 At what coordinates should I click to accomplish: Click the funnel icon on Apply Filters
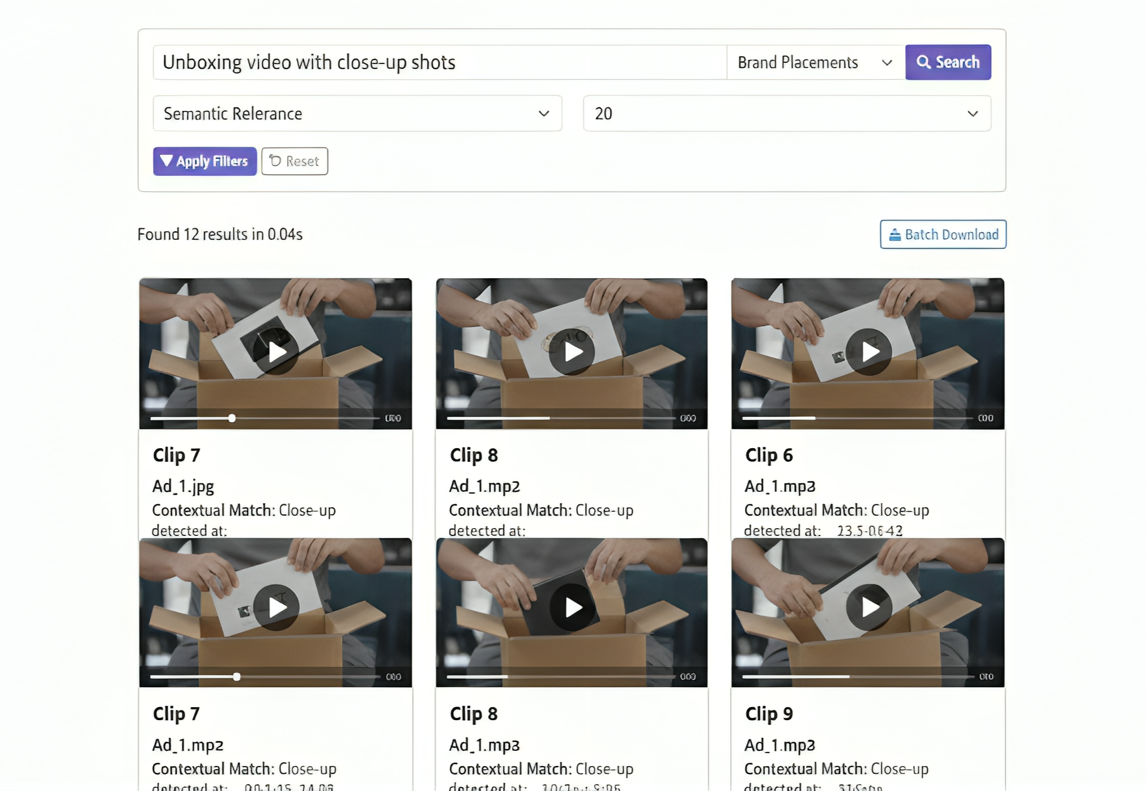pos(167,161)
